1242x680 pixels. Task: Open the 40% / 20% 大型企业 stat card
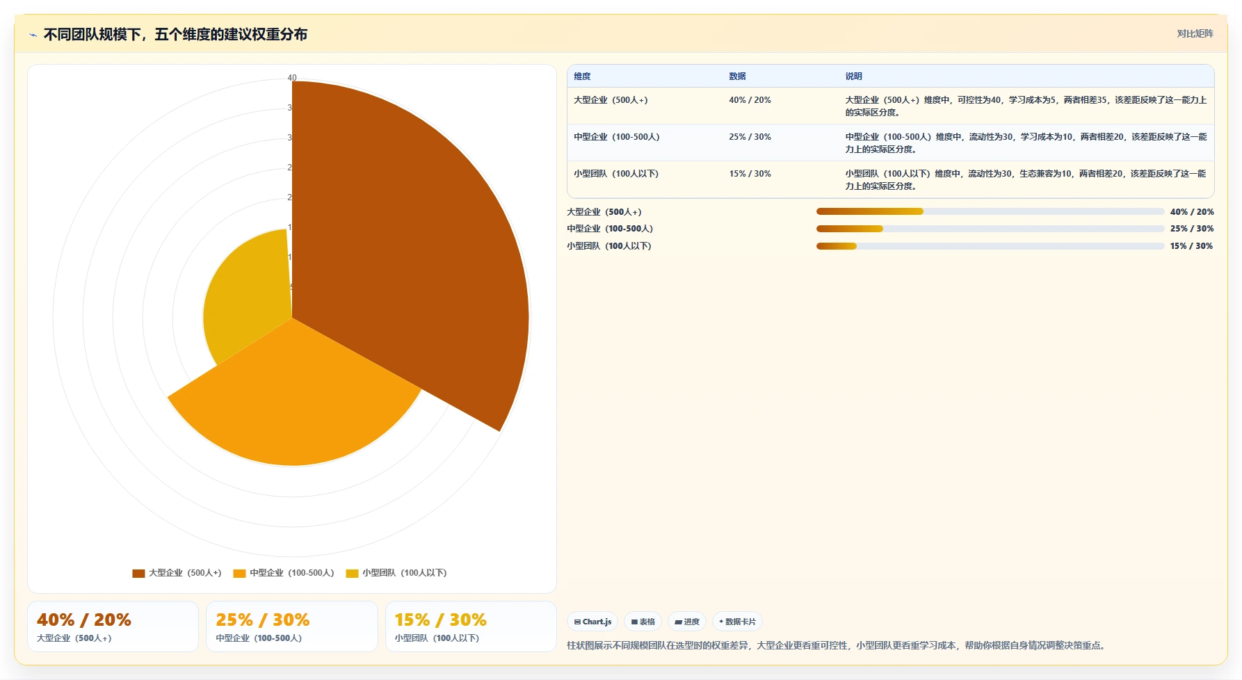pos(113,626)
